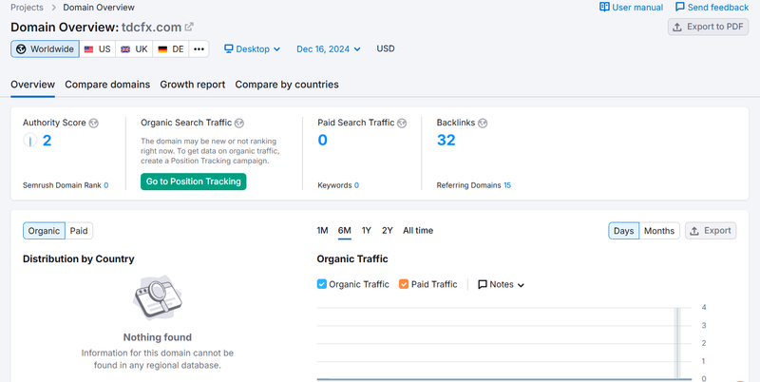Toggle the Organic Traffic checkbox
Viewport: 760px width, 382px height.
click(x=322, y=284)
